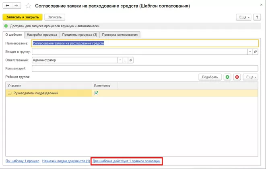Viewport: 266px width, 169px height.
Task: Expand the Ответственный dropdown arrow
Action: [x=120, y=60]
